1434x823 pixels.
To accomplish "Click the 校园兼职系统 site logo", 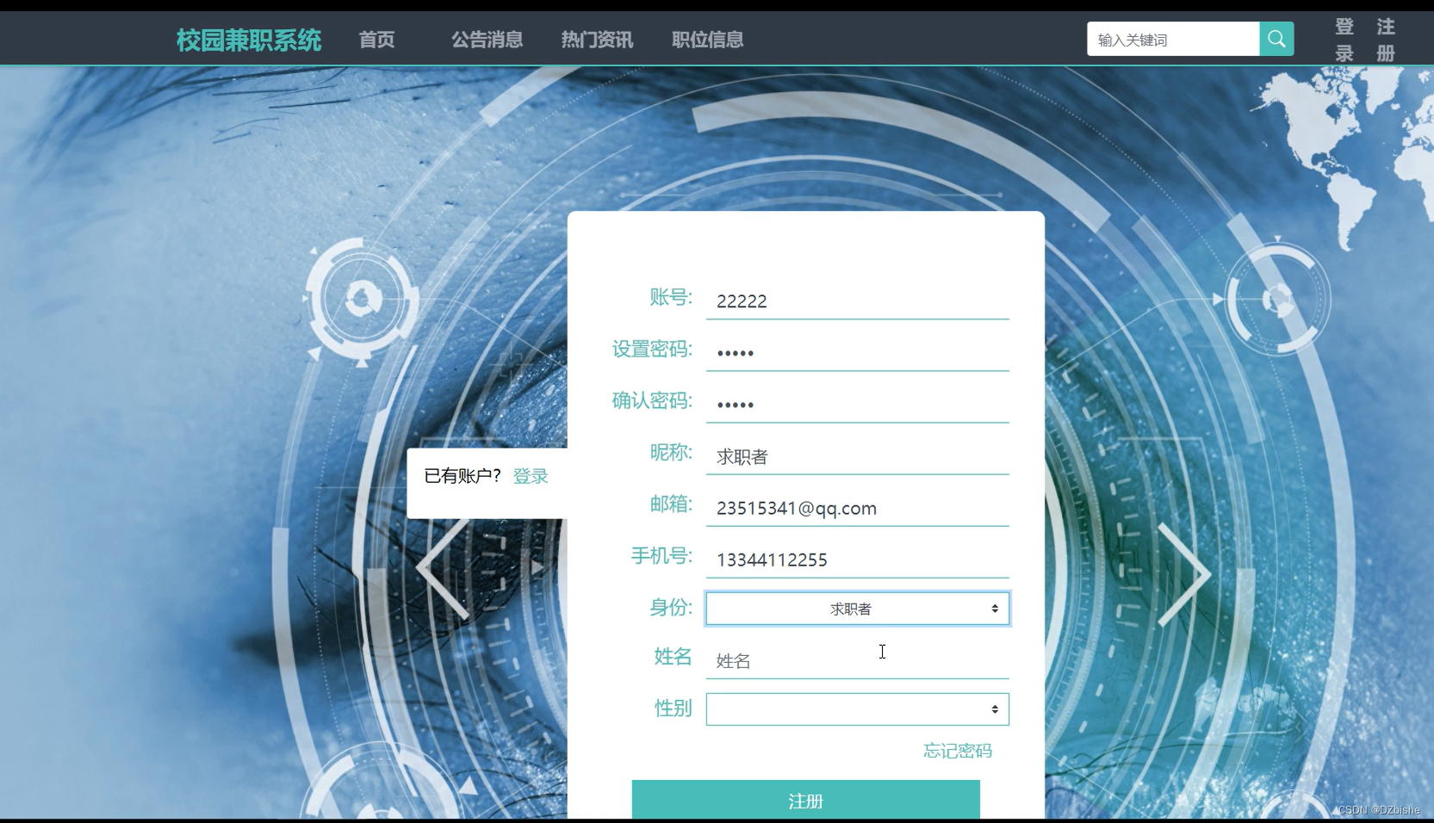I will click(x=249, y=40).
